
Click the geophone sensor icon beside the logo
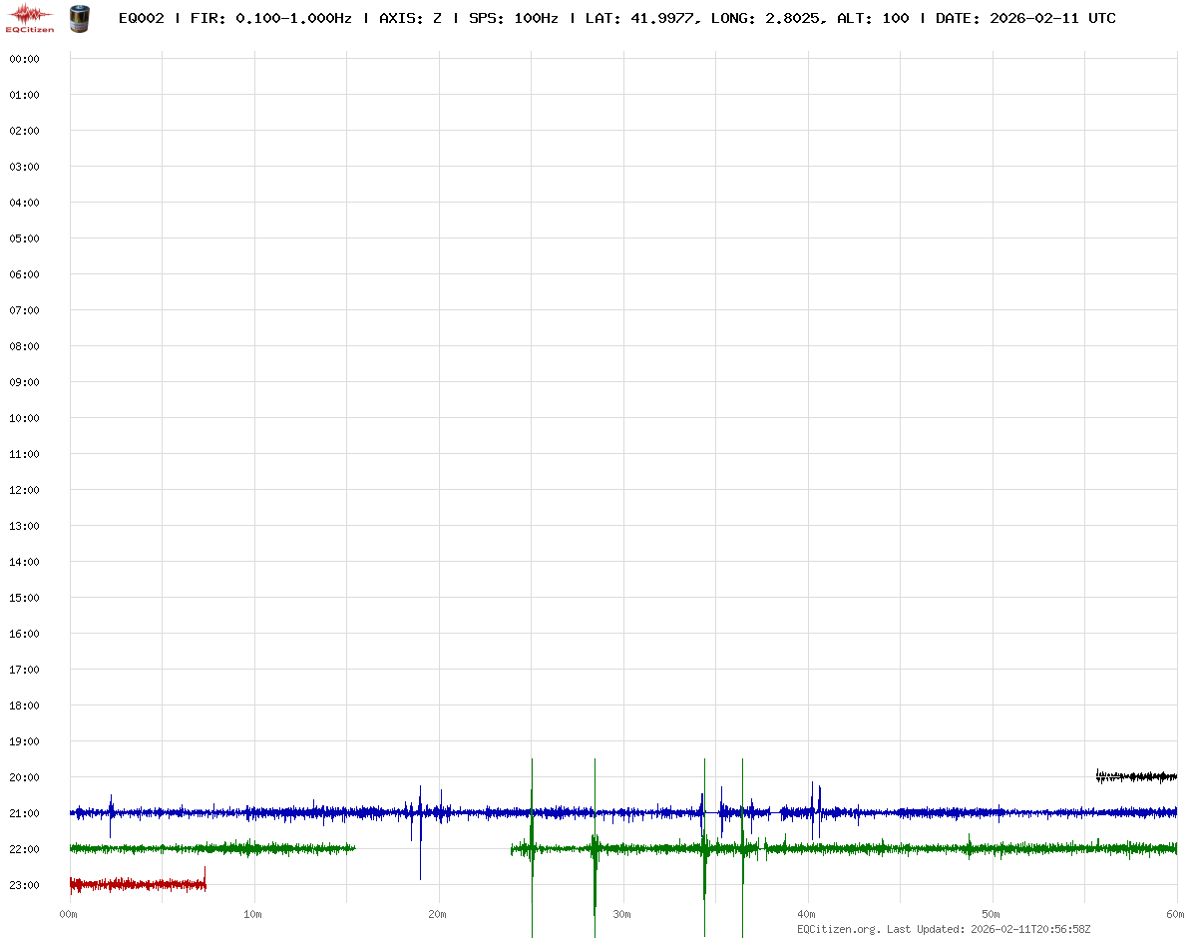point(78,18)
